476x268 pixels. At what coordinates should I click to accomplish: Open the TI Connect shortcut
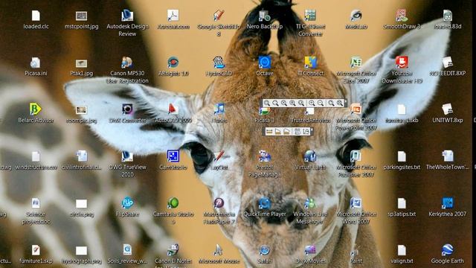coord(310,63)
